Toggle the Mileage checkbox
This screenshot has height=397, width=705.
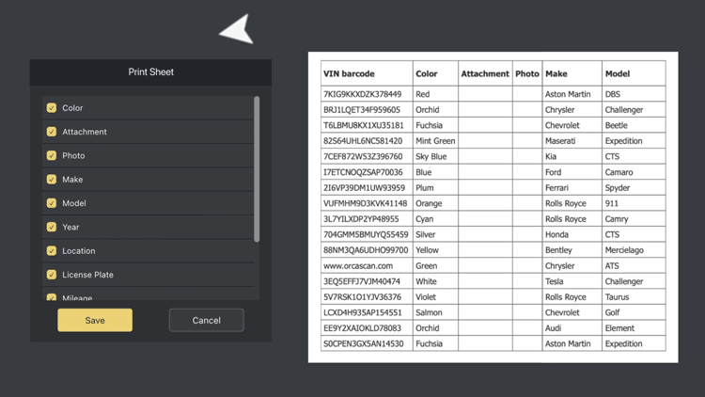pyautogui.click(x=52, y=297)
